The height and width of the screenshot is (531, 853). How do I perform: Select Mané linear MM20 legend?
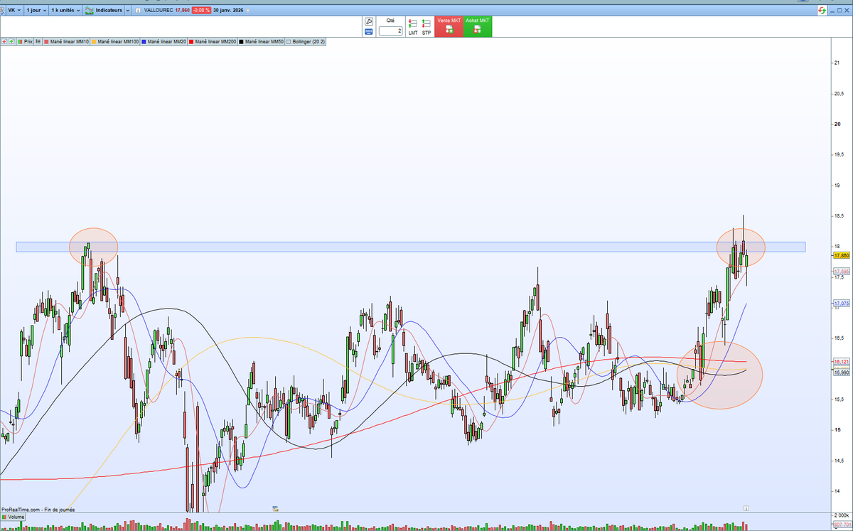164,42
